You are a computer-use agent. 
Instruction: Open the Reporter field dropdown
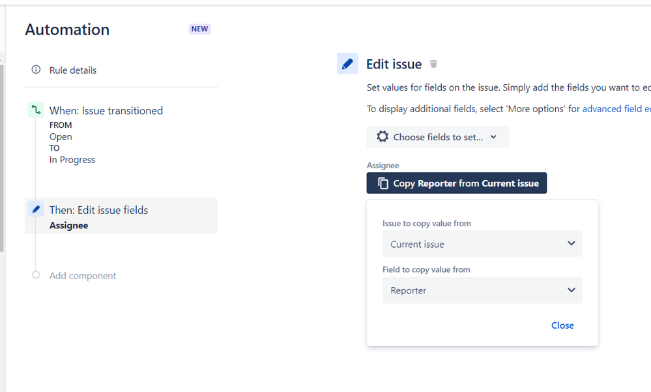(482, 290)
